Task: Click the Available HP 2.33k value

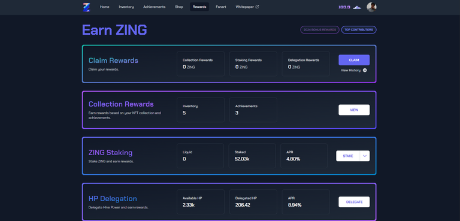Action: [x=188, y=205]
